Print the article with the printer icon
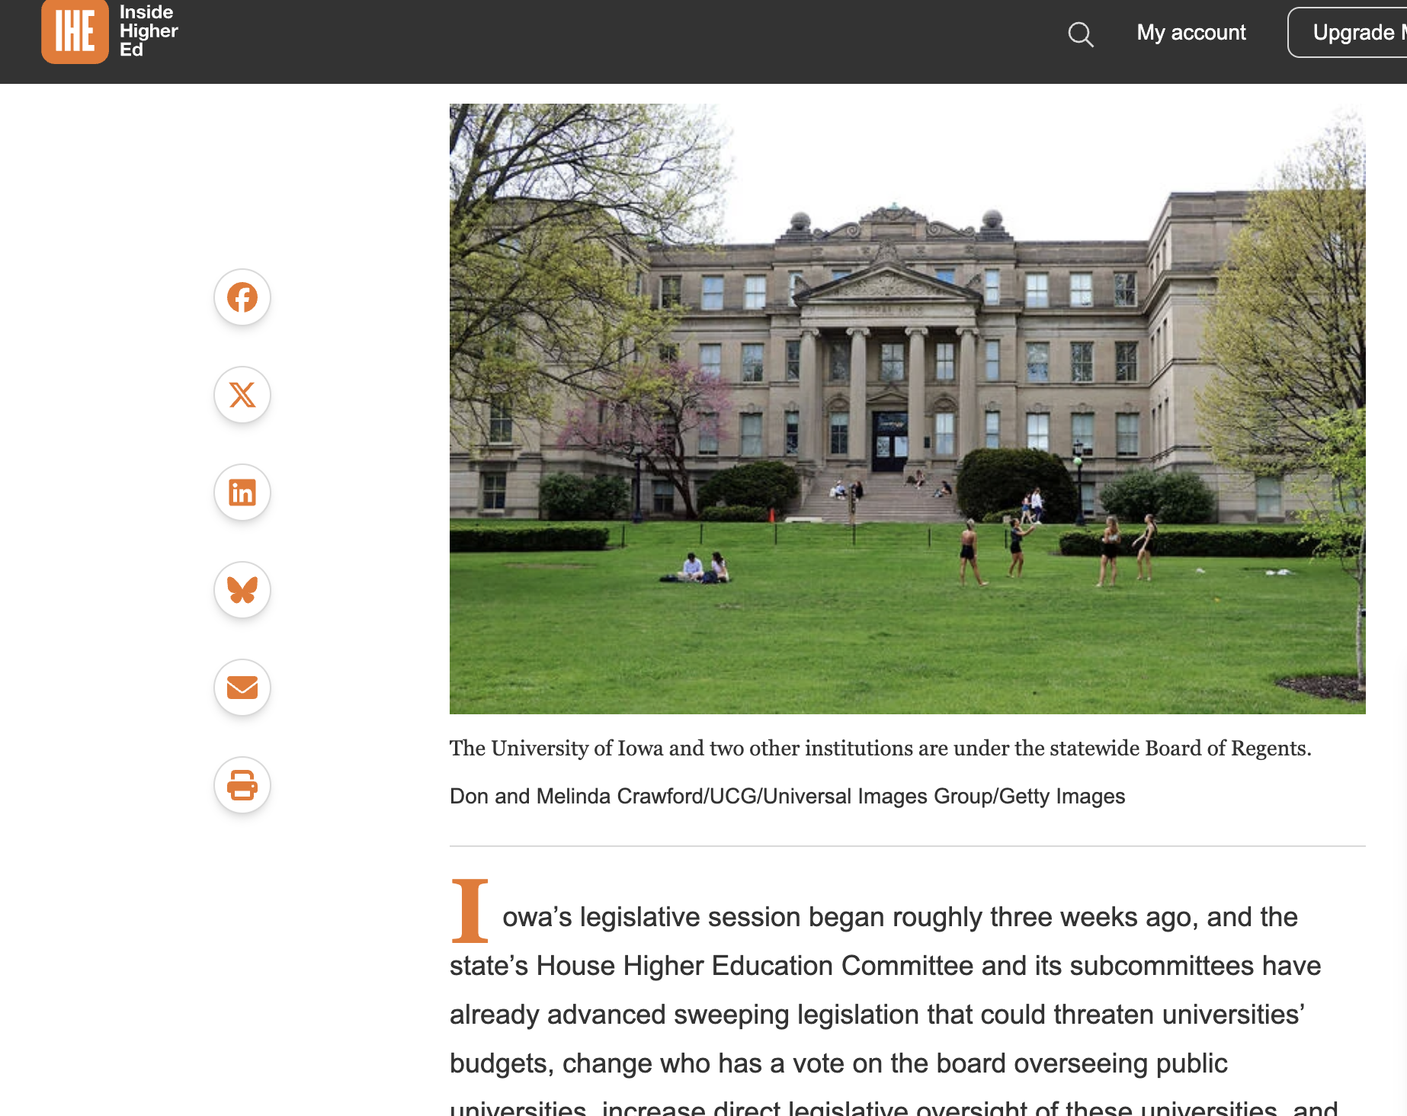The height and width of the screenshot is (1116, 1407). click(242, 784)
